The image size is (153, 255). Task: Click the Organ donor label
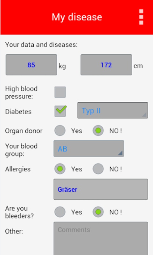[x=24, y=131]
